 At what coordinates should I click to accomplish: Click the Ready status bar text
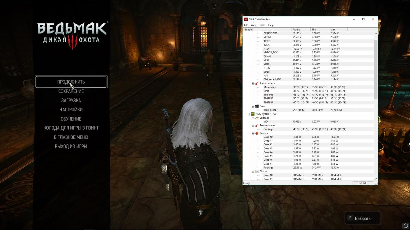pyautogui.click(x=246, y=183)
